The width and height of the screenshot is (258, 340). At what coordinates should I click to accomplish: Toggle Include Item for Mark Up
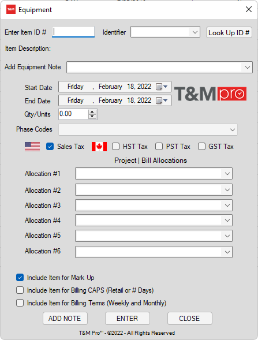tap(20, 278)
